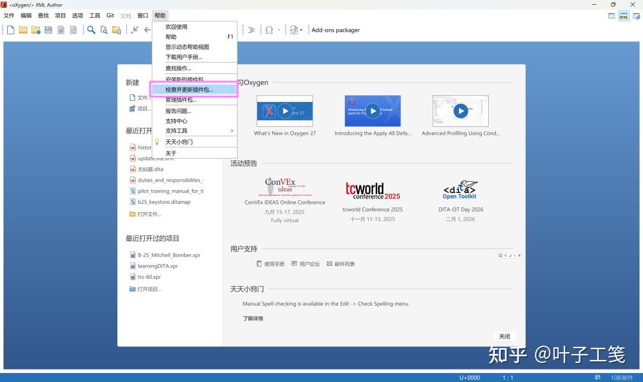Switch to the Database perspective icon
Screen dimensions: 643x382
point(636,16)
